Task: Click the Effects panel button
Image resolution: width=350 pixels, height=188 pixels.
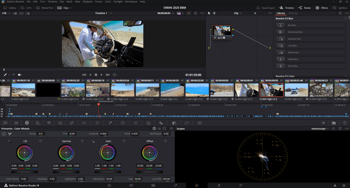Action: 322,8
